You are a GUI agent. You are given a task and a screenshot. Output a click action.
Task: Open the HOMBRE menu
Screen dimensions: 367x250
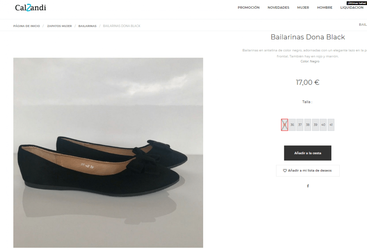[x=325, y=7]
